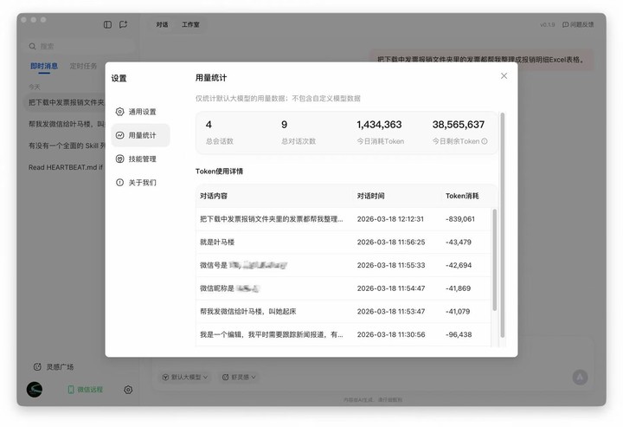Viewport: 623px width, 427px height.
Task: Click 38,565,637 remaining token value
Action: tap(458, 125)
